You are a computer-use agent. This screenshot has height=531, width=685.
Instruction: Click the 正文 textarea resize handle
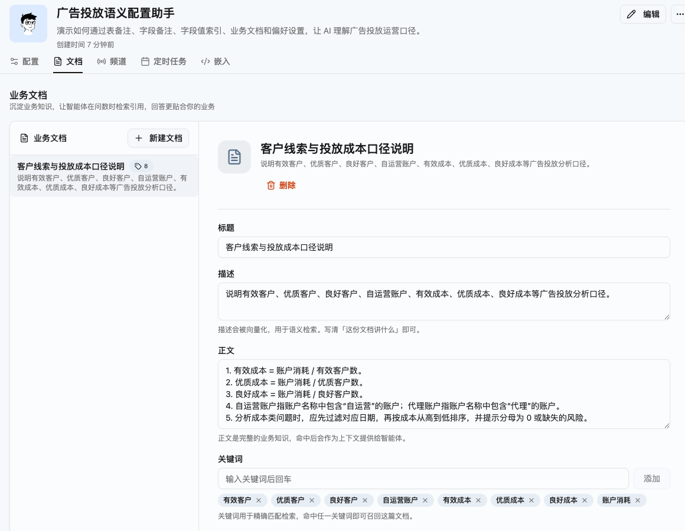pos(667,425)
